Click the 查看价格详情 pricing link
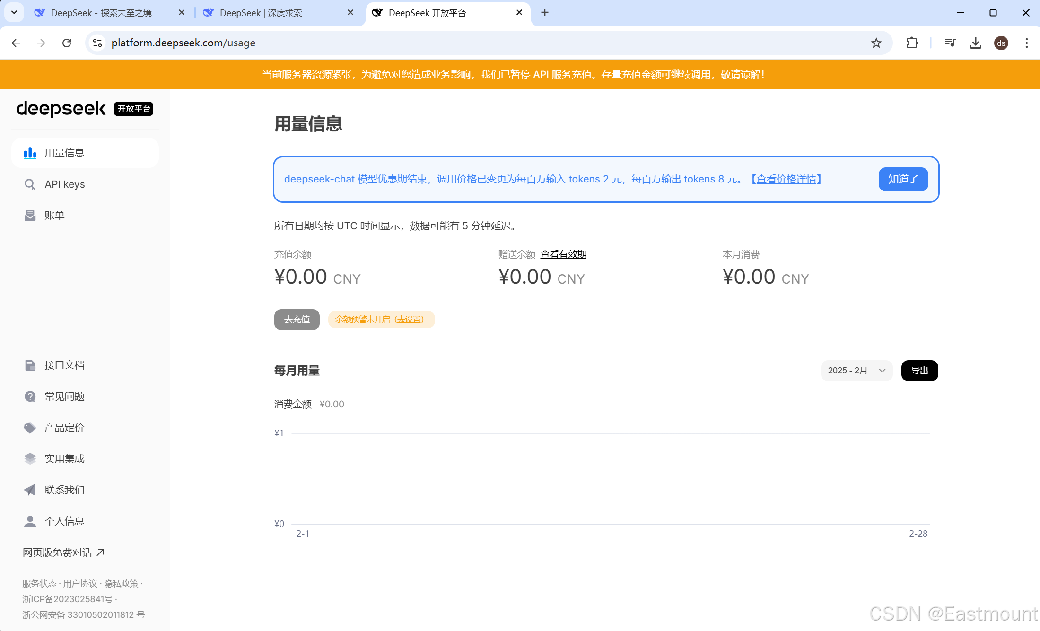Viewport: 1040px width, 631px height. pos(786,179)
